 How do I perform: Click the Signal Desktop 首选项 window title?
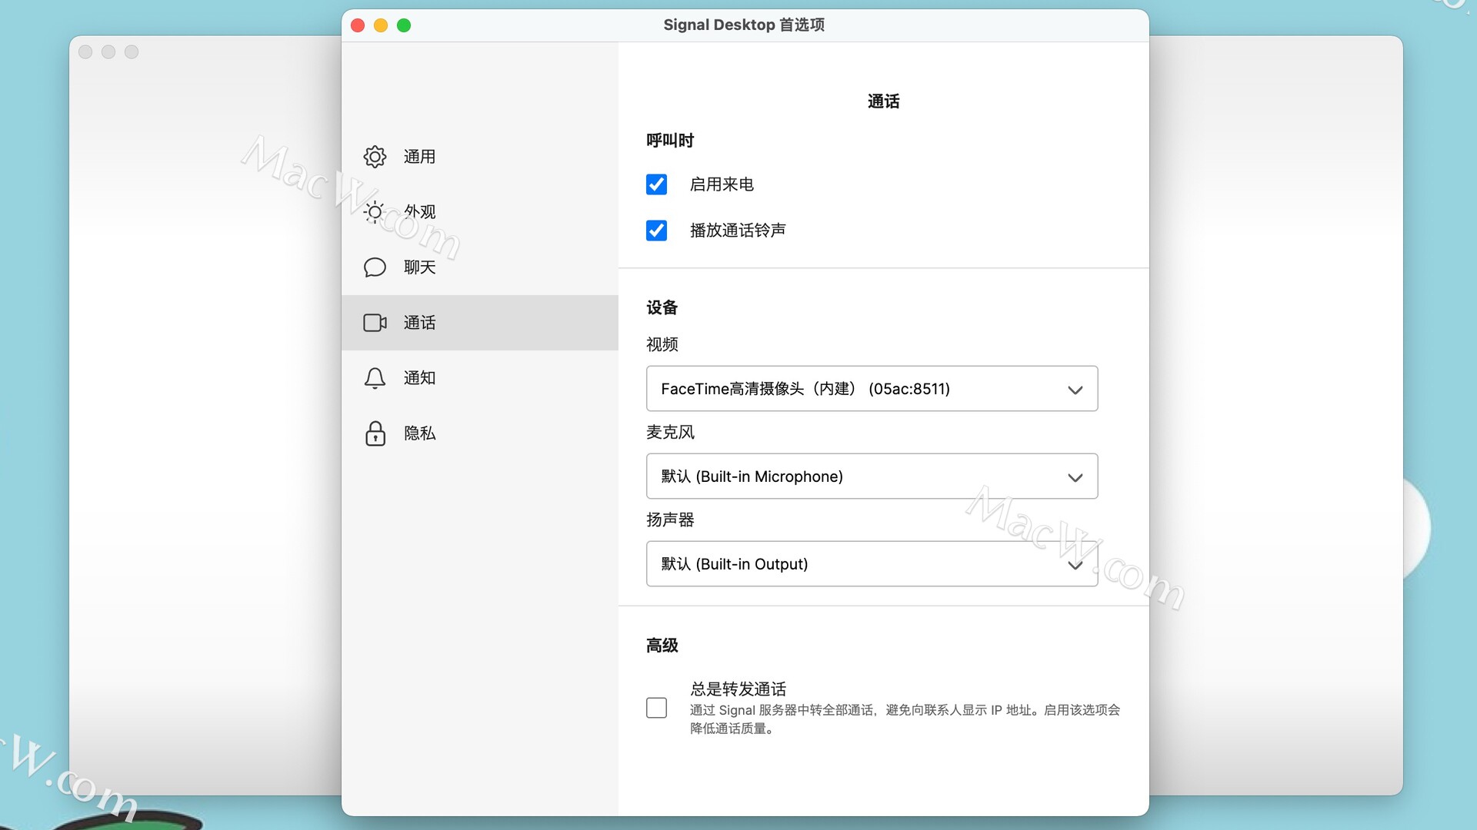(744, 25)
